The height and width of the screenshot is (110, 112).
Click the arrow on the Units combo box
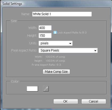coord(70,44)
